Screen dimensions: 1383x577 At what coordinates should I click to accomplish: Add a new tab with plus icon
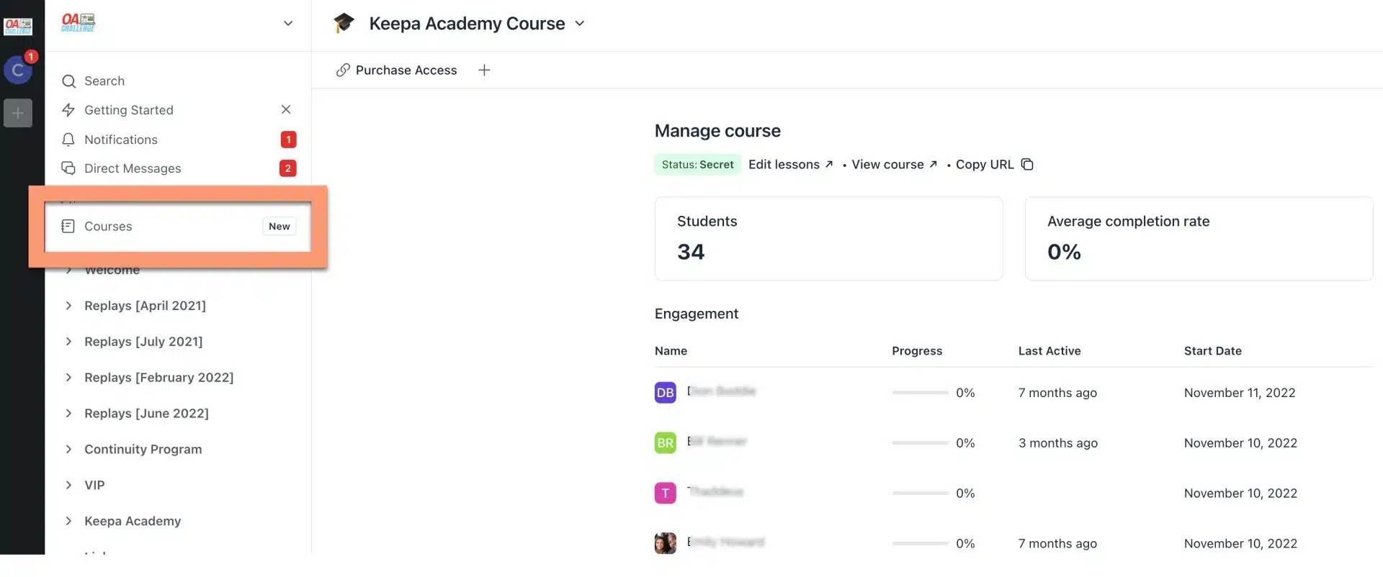(484, 70)
